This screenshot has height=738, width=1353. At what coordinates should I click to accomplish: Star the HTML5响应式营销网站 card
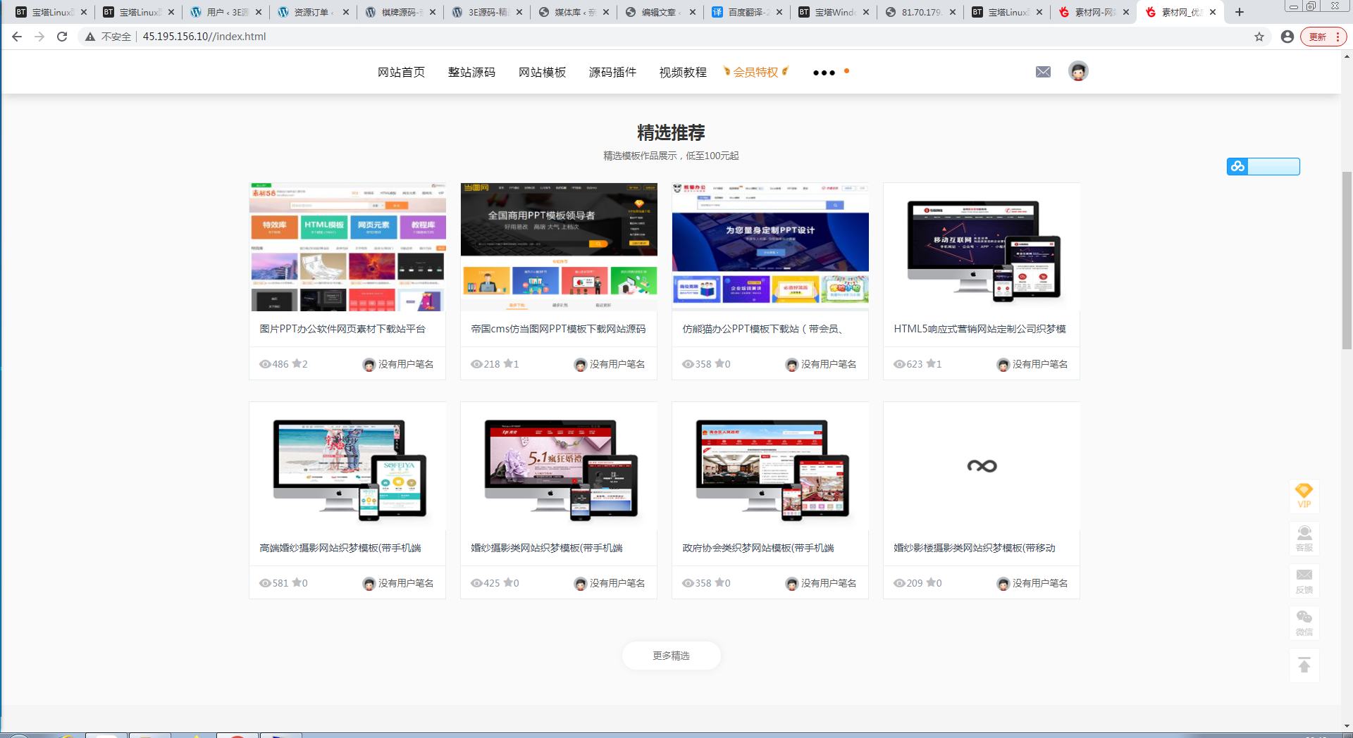tap(930, 364)
